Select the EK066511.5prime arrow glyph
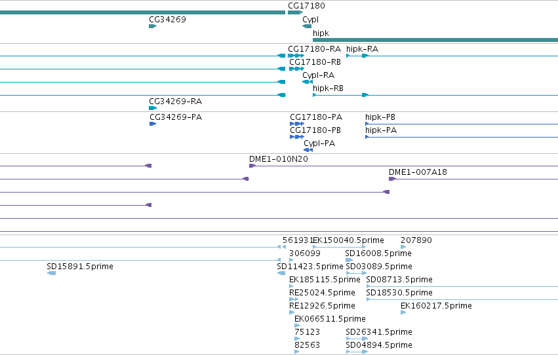 297,326
